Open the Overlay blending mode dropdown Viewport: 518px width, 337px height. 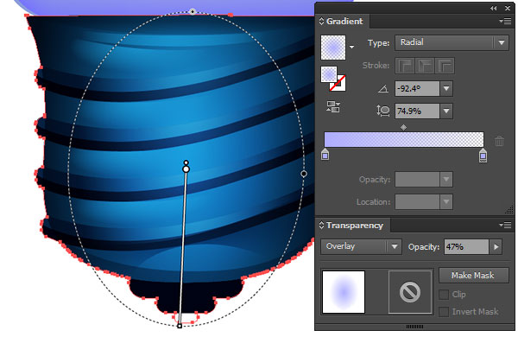tap(361, 247)
